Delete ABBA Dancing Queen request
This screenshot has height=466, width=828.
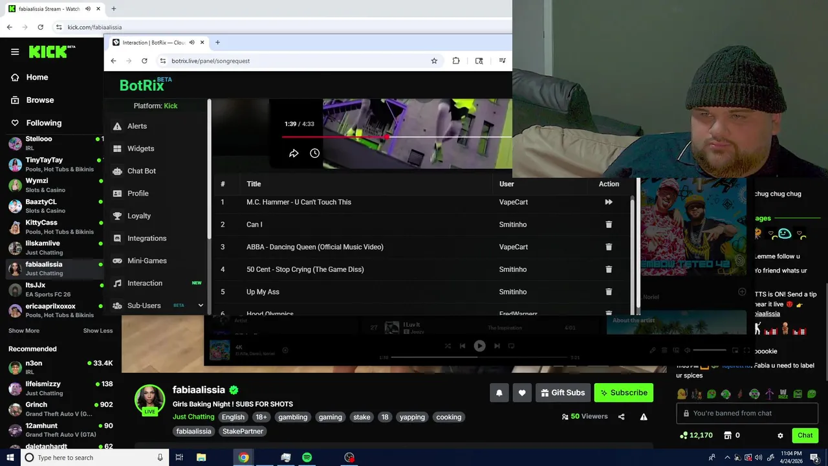[x=609, y=247]
